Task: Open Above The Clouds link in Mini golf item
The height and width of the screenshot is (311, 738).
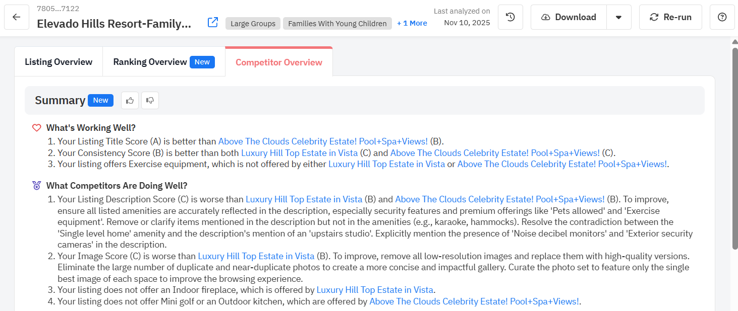Action: tap(474, 301)
